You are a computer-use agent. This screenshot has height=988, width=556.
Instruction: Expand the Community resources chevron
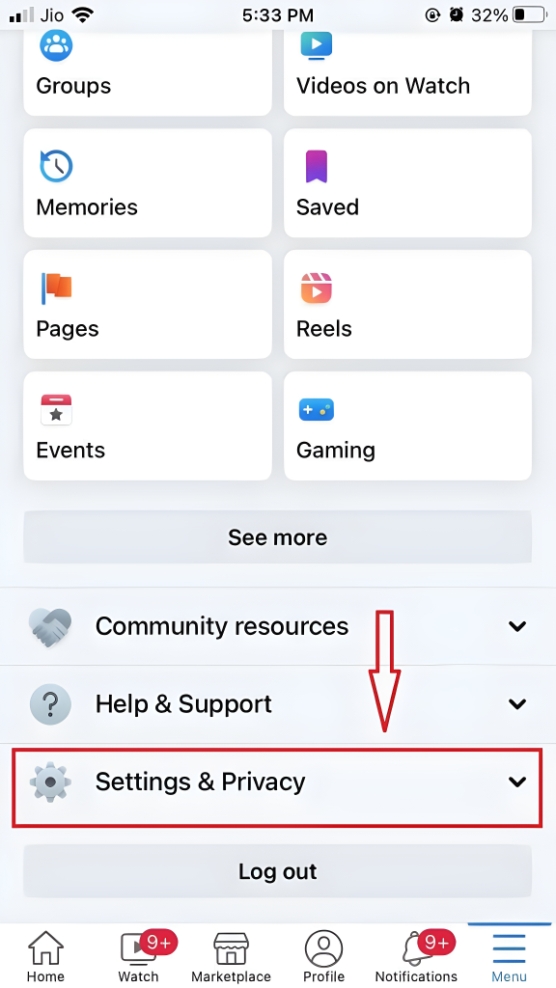coord(517,626)
